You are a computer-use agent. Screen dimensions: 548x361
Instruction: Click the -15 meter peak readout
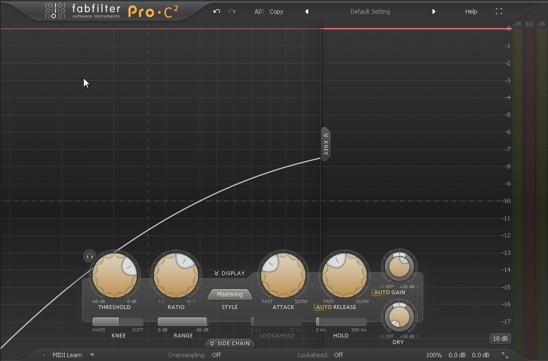pos(541,24)
